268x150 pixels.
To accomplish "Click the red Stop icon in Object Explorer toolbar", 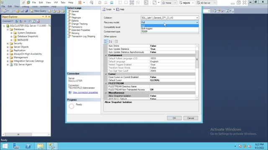I will click(38, 21).
